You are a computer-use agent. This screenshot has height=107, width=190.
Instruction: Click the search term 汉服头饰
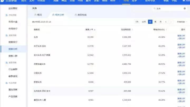coord(37,73)
